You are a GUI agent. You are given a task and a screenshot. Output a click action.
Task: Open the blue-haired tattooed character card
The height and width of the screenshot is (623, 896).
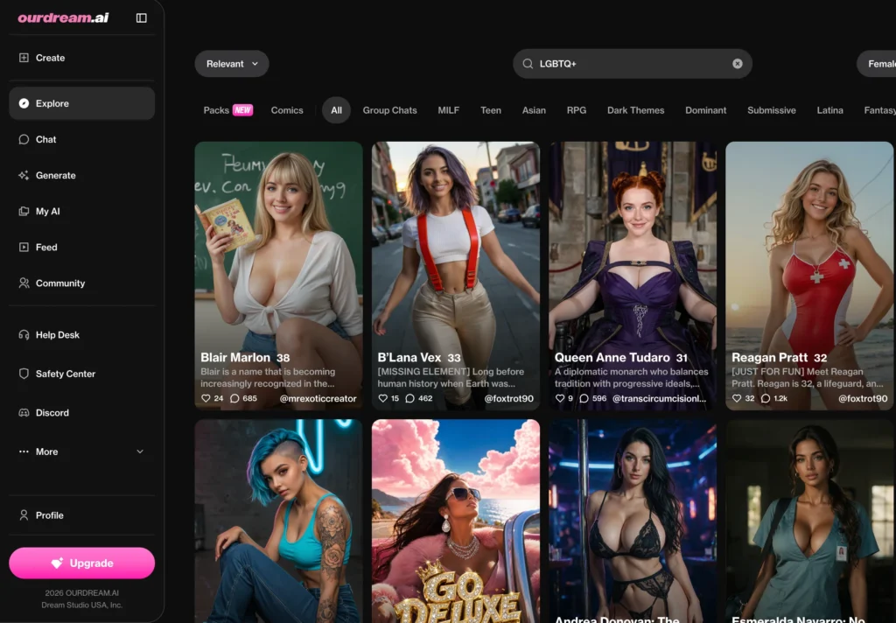click(x=278, y=521)
